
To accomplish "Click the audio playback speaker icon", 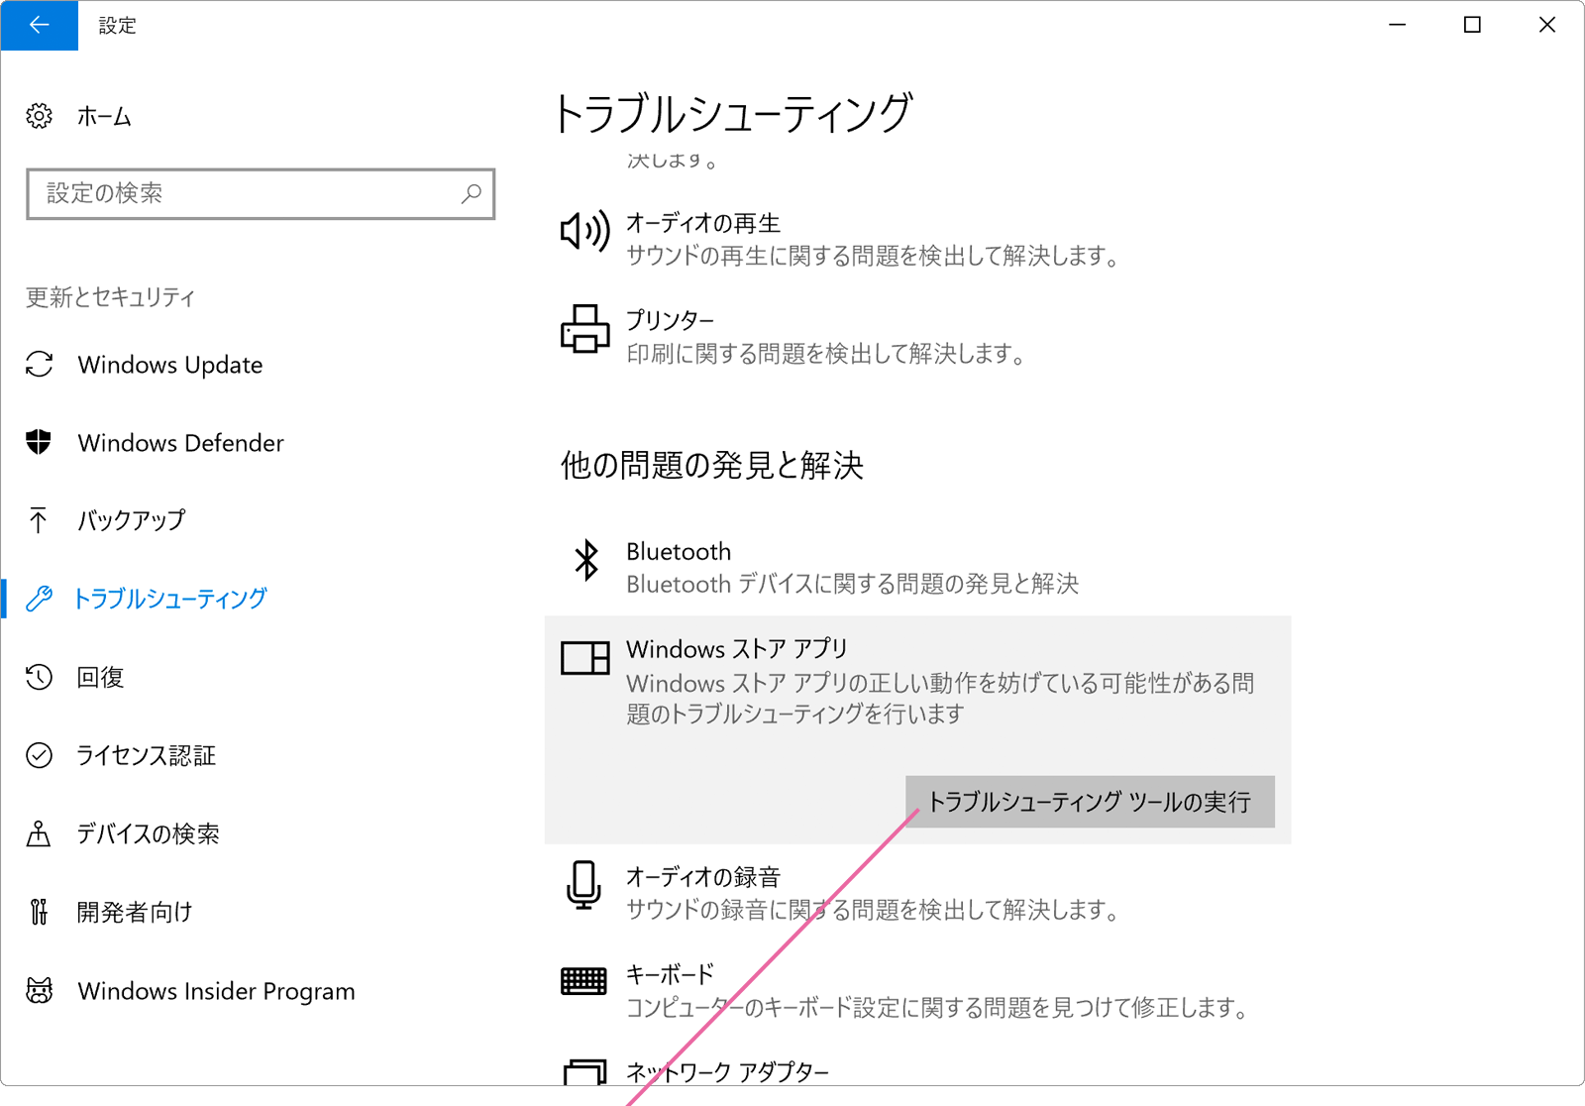I will point(584,232).
